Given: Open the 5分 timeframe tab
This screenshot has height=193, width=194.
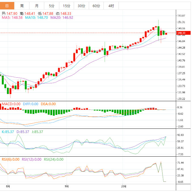Looking at the screenshot, I should pos(52,6).
